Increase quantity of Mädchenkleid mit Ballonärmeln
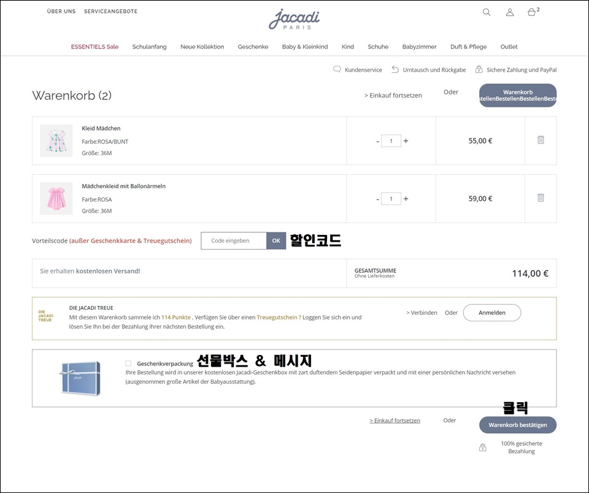The height and width of the screenshot is (493, 589). point(406,199)
